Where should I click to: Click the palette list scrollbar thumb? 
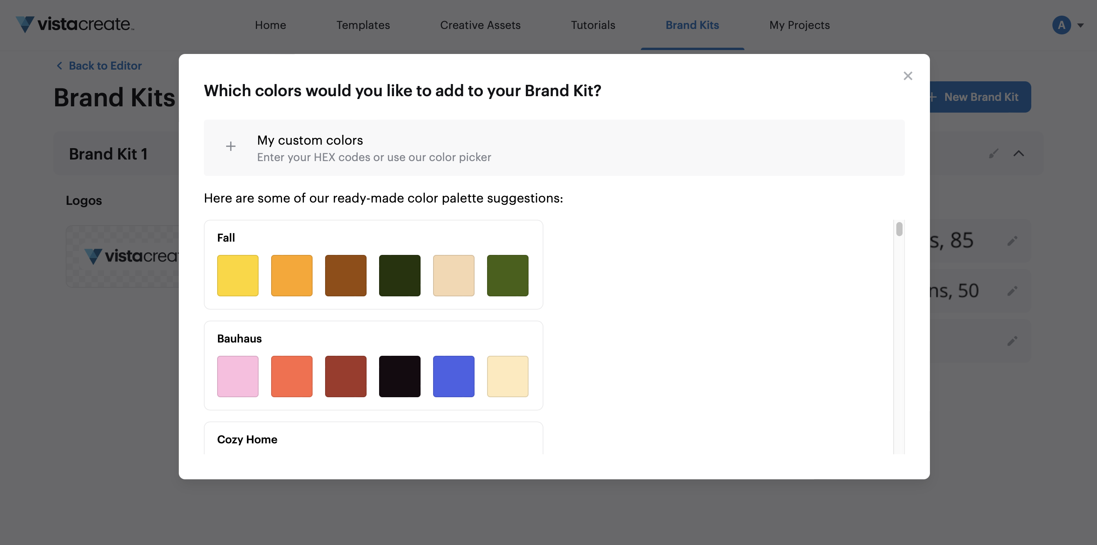(x=899, y=229)
